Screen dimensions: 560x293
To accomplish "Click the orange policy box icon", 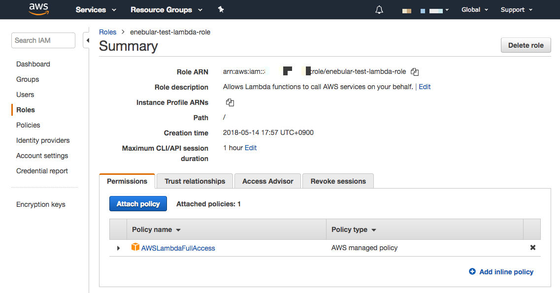I will click(x=135, y=247).
